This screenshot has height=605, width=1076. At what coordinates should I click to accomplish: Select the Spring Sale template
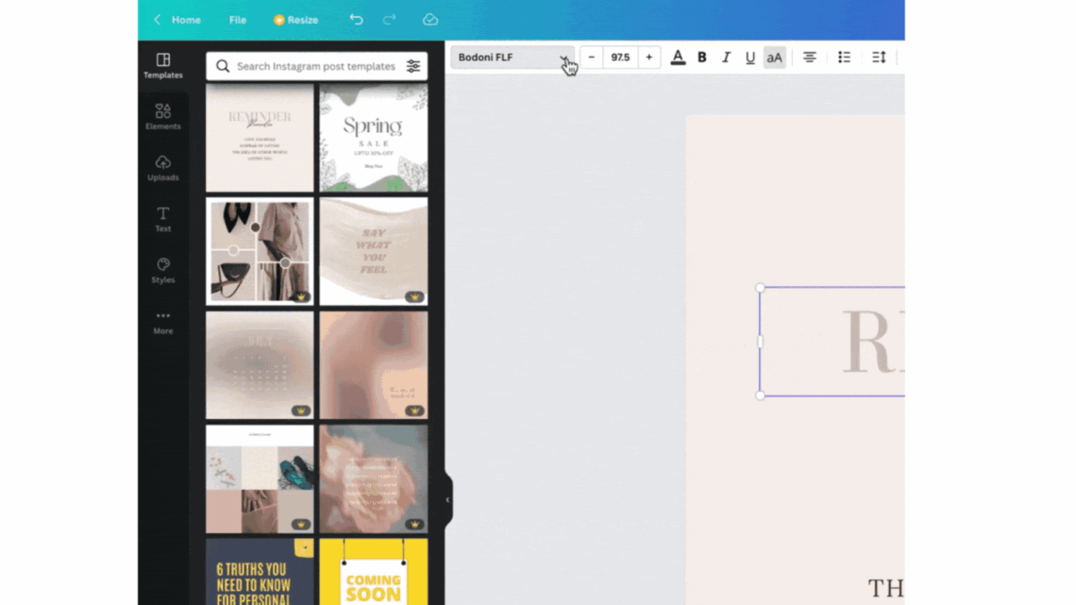tap(374, 138)
